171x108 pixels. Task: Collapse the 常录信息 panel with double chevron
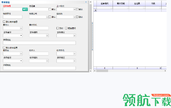pos(86,2)
